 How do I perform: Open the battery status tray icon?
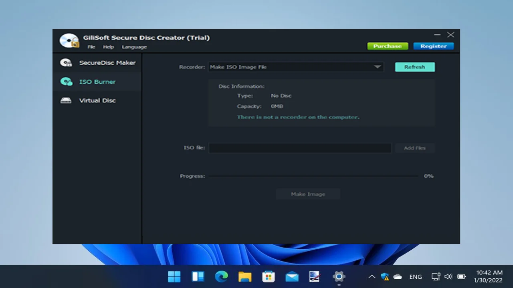tap(462, 276)
